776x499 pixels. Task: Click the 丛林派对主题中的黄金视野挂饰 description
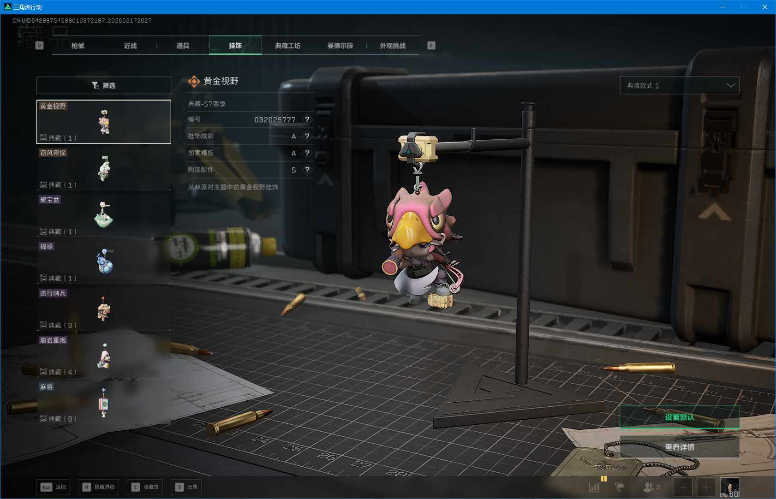point(233,187)
